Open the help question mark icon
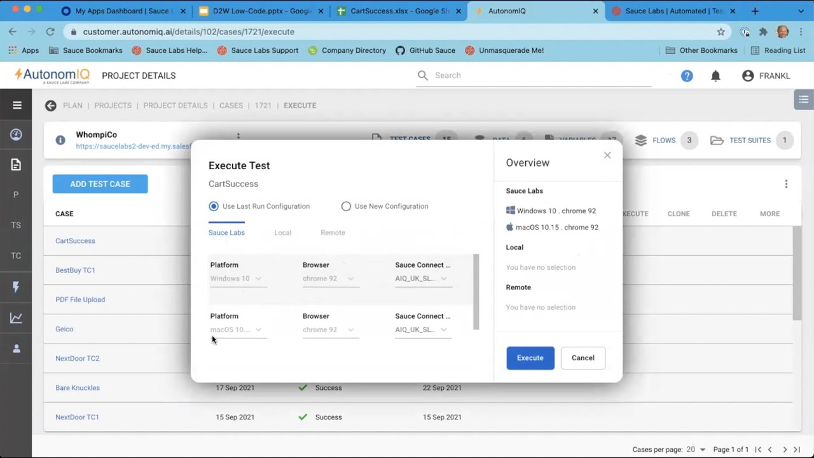This screenshot has height=458, width=814. [687, 76]
